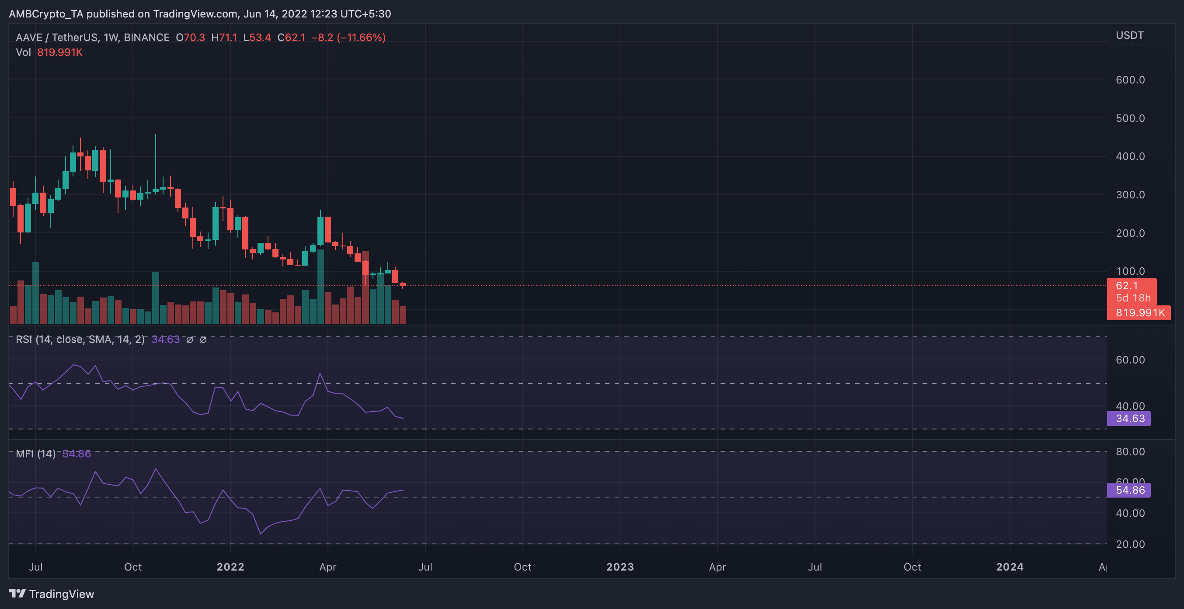Click the L53.4 low value in header

coord(257,38)
